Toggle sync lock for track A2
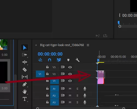 click(63, 95)
